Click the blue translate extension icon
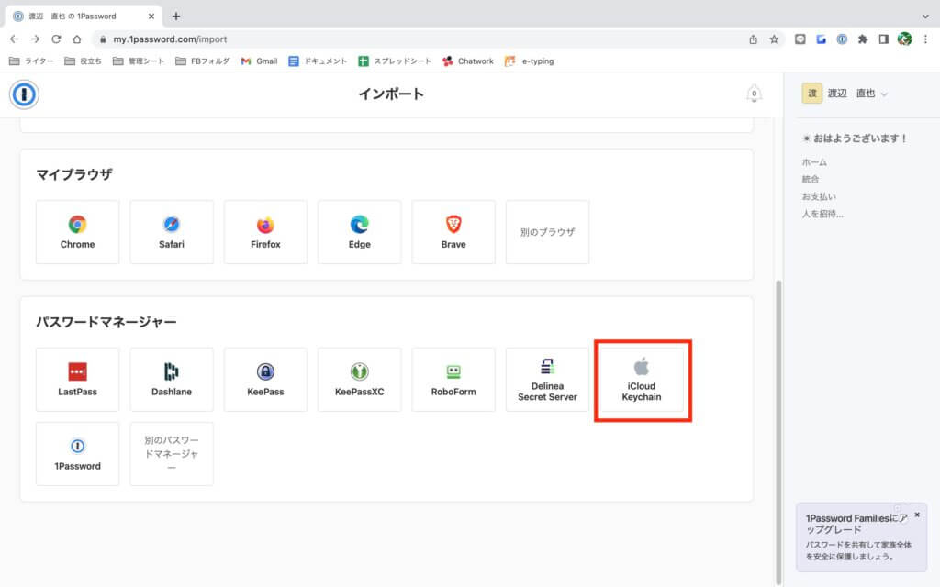Image resolution: width=940 pixels, height=587 pixels. (x=821, y=39)
